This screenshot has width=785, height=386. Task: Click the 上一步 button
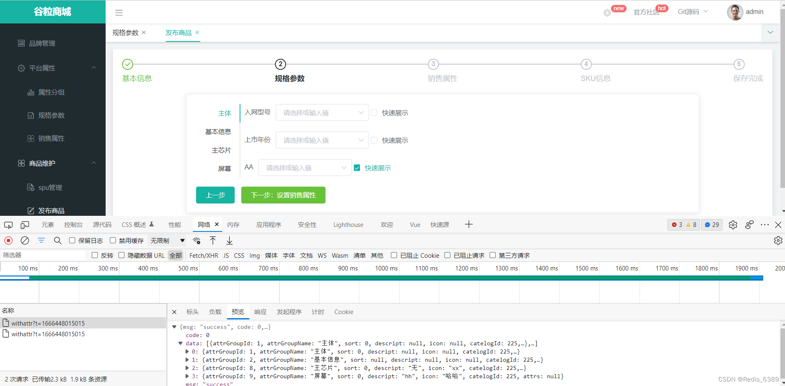pos(215,195)
